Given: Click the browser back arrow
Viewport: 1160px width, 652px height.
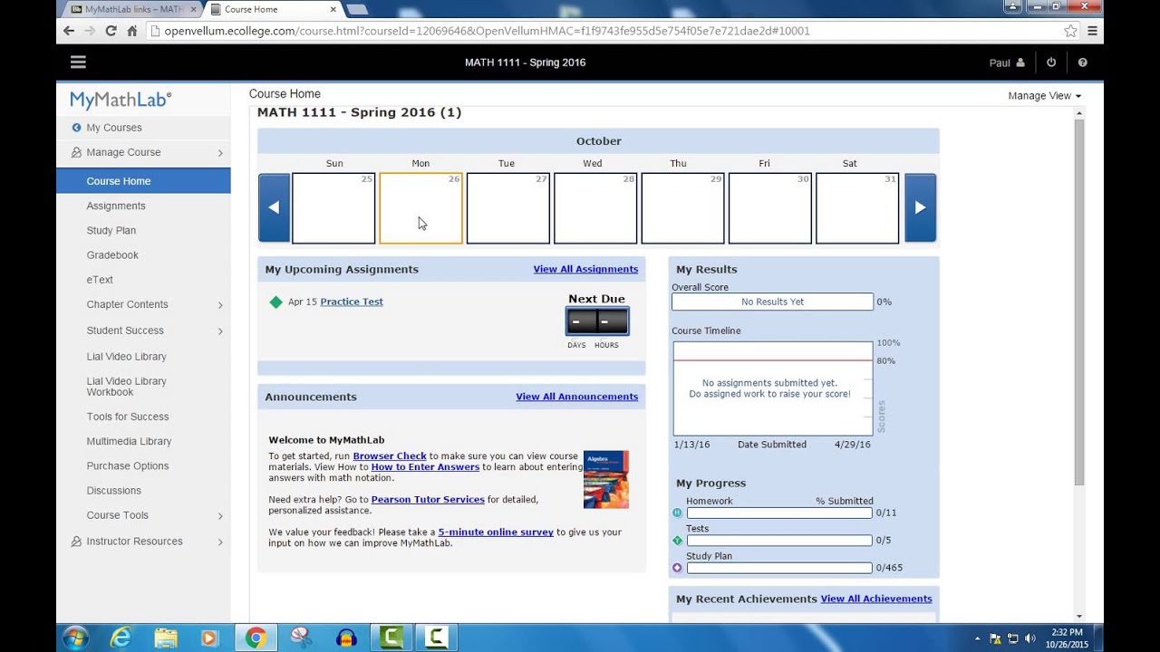Looking at the screenshot, I should [x=69, y=31].
